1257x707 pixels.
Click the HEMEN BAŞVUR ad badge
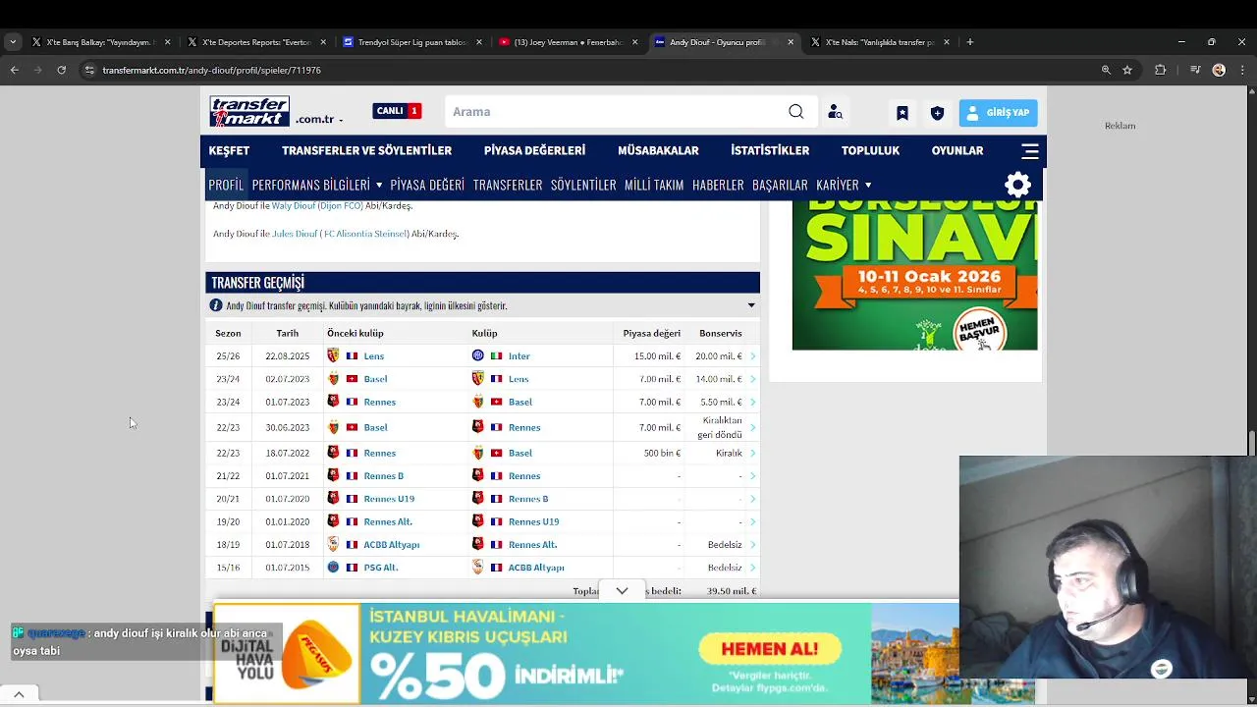click(x=978, y=332)
